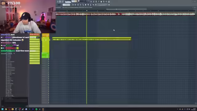Open Spotify from the taskbar

[36, 109]
